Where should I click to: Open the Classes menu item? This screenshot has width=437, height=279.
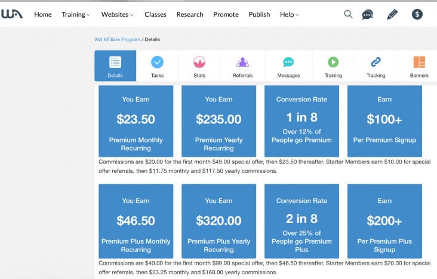[155, 14]
